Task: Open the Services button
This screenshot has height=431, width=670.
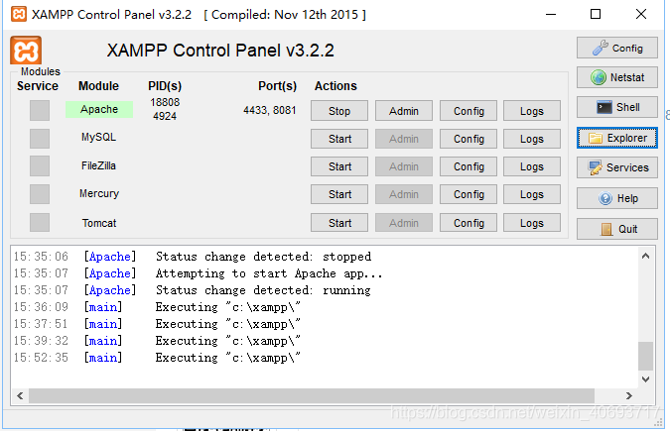Action: point(617,167)
